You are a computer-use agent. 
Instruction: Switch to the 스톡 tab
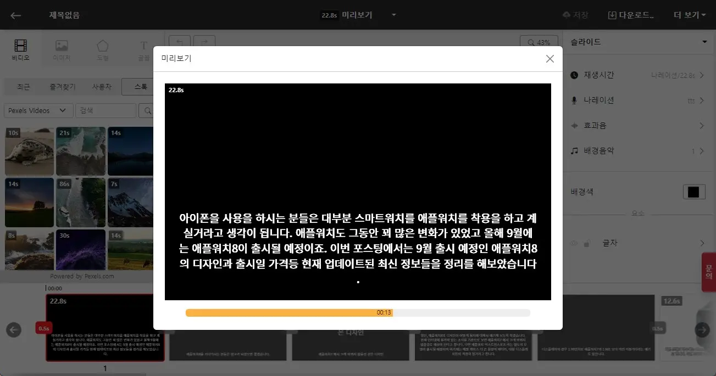pos(137,87)
